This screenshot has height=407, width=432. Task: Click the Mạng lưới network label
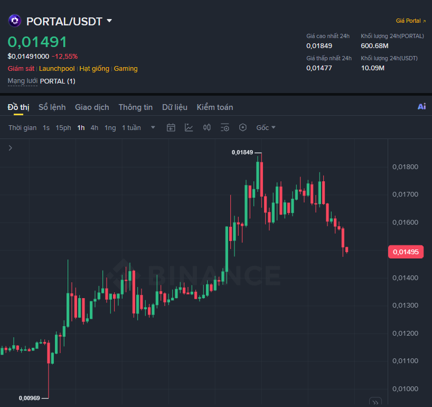click(23, 81)
